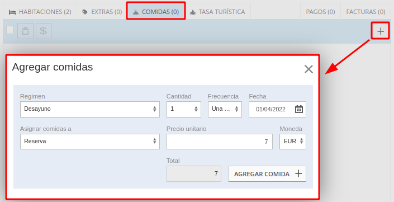Image resolution: width=394 pixels, height=202 pixels.
Task: Open the Regimen dropdown showing Desayuno
Action: pos(90,109)
